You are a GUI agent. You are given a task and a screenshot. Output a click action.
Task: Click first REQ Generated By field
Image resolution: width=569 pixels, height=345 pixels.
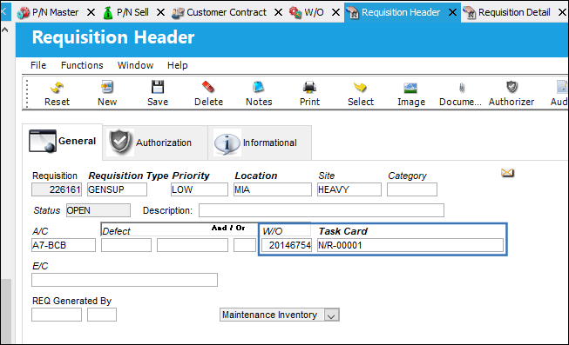57,315
